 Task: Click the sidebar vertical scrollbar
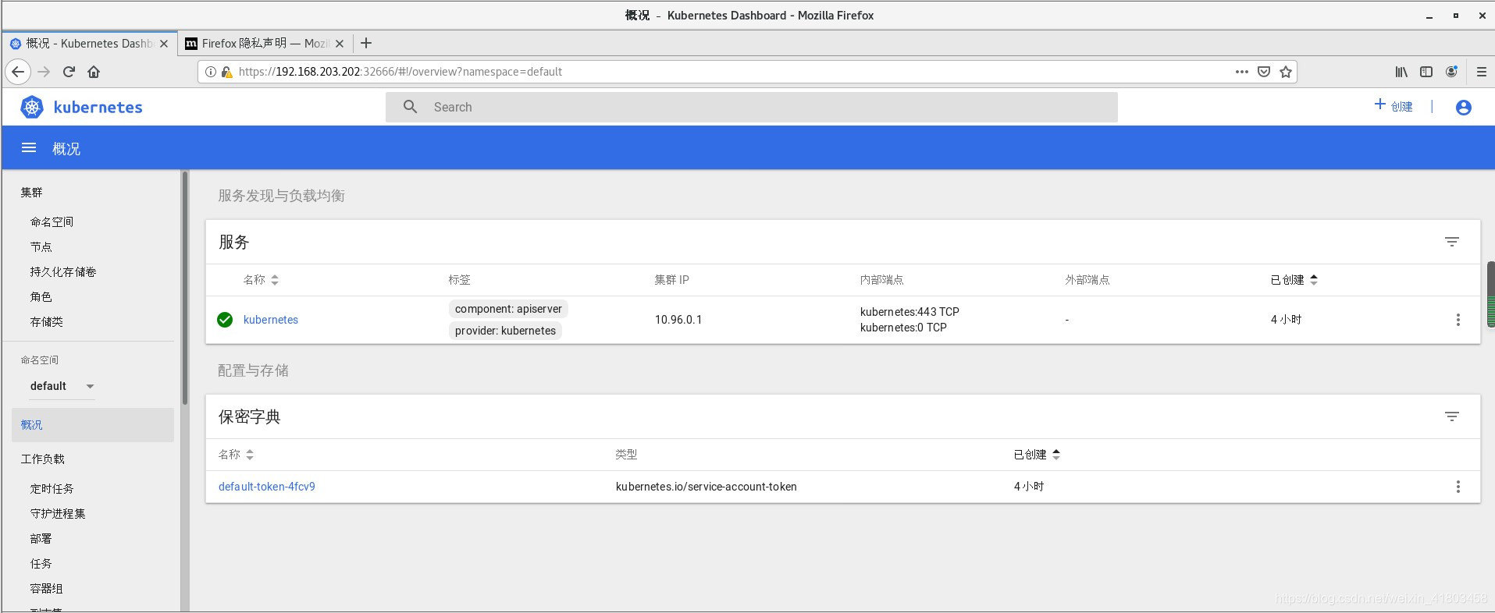[x=185, y=289]
